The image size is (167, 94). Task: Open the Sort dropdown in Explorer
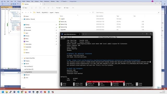tap(59, 8)
